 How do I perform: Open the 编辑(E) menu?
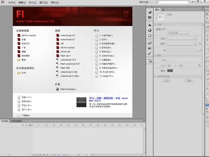[22, 3]
